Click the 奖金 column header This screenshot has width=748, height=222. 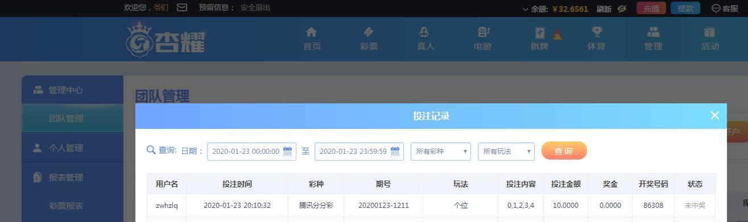coord(610,184)
